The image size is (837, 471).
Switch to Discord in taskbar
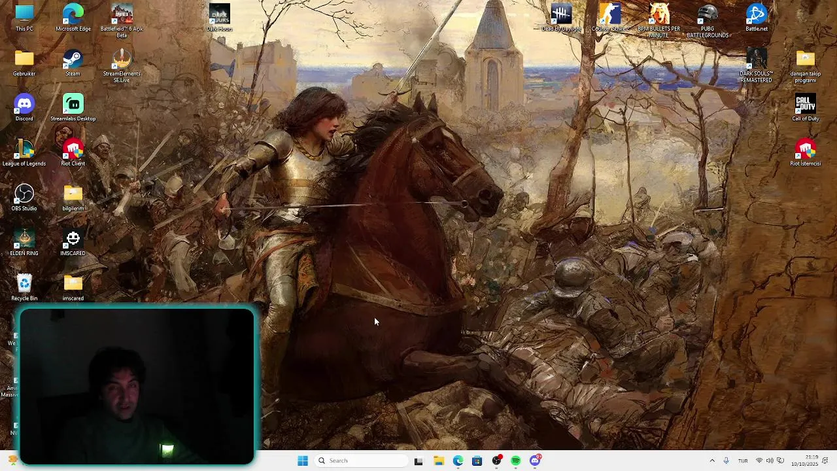click(536, 461)
